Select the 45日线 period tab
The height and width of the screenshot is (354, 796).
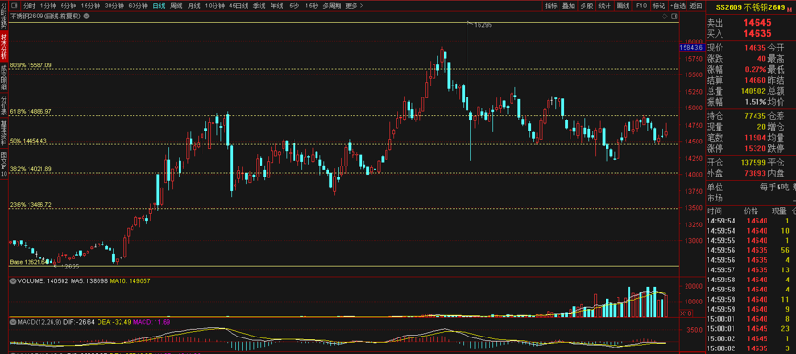[238, 6]
